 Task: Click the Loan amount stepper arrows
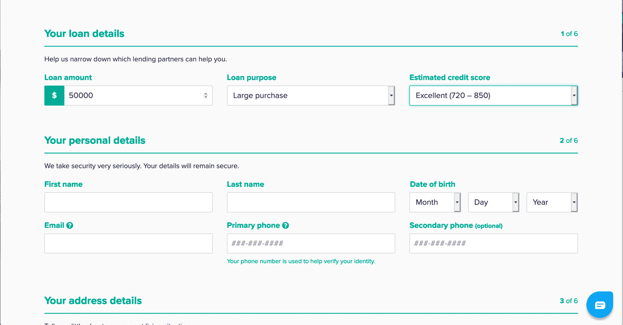tap(206, 96)
